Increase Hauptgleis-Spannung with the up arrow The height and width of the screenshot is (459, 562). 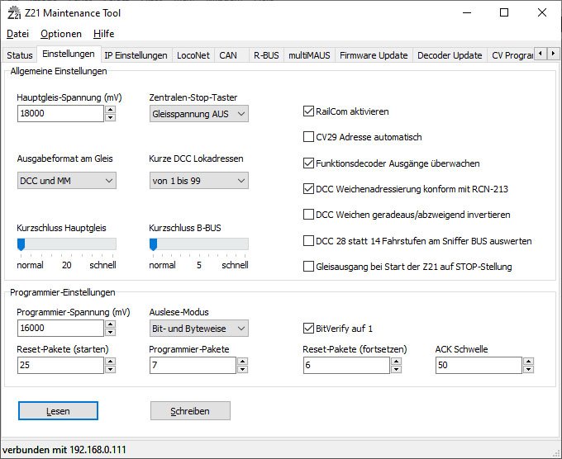click(111, 110)
